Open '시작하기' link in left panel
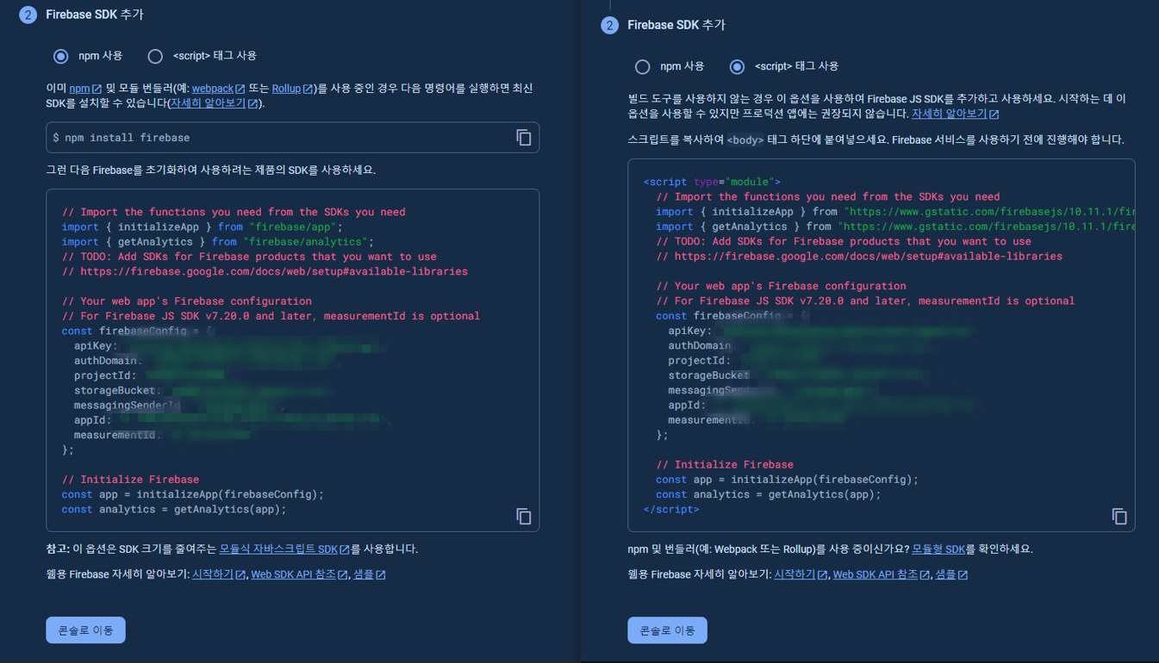This screenshot has height=663, width=1159. click(x=219, y=574)
